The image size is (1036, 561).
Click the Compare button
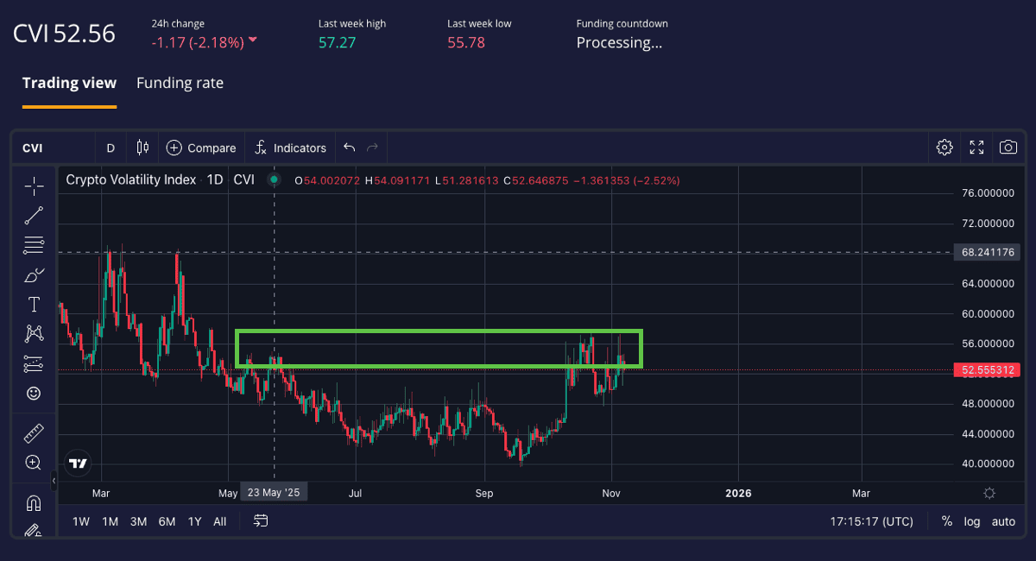pyautogui.click(x=201, y=148)
